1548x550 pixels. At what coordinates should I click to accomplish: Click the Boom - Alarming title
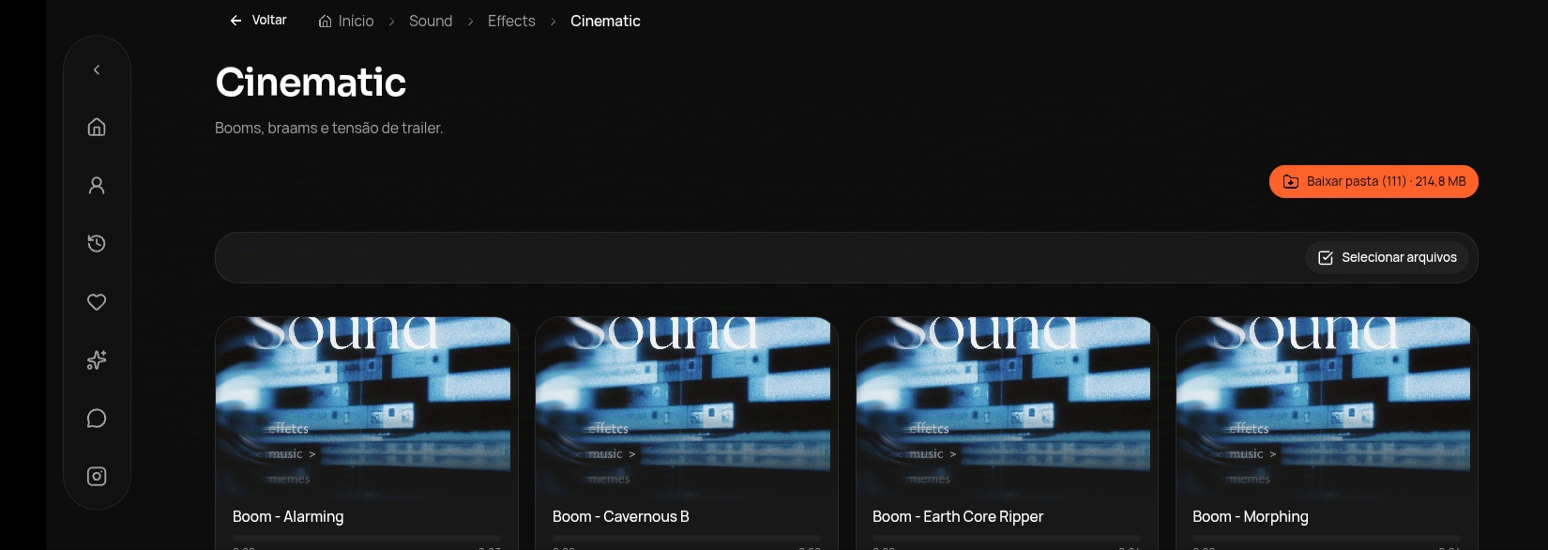288,516
